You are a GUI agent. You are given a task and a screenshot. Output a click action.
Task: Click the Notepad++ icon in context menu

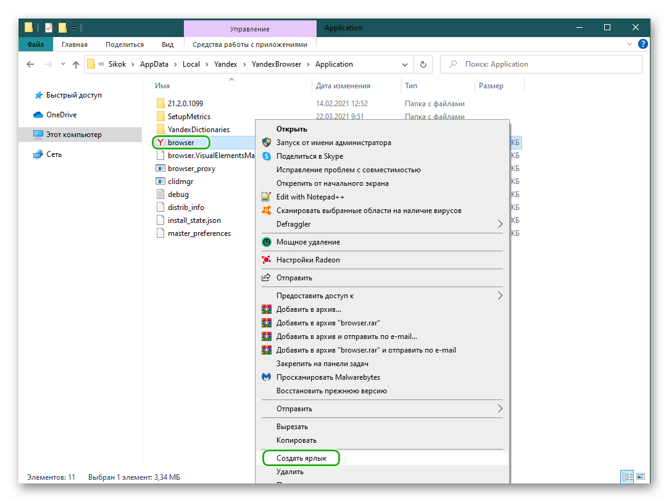(x=267, y=197)
